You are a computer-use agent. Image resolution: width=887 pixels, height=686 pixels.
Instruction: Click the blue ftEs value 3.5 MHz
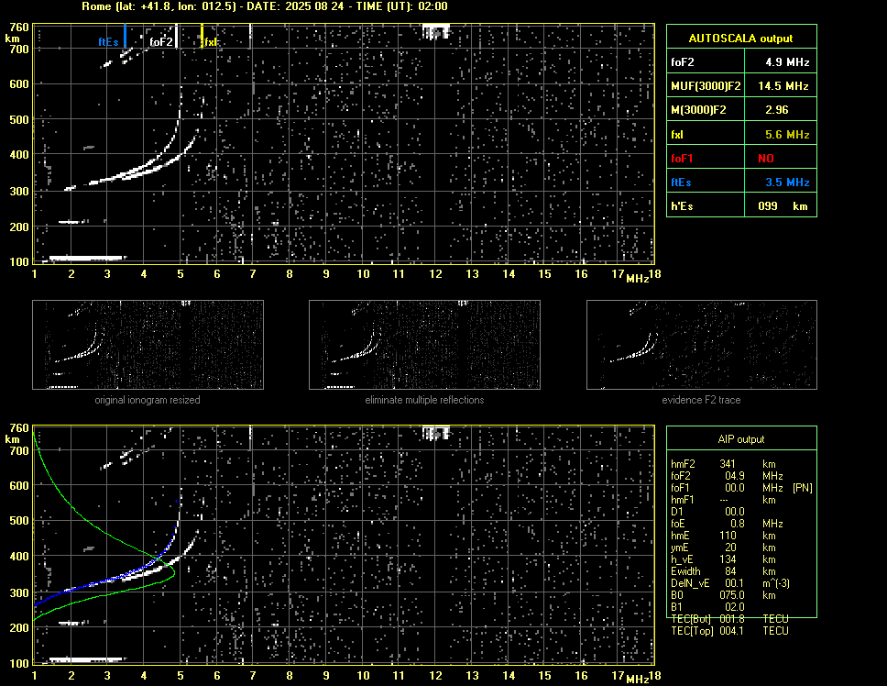point(787,183)
